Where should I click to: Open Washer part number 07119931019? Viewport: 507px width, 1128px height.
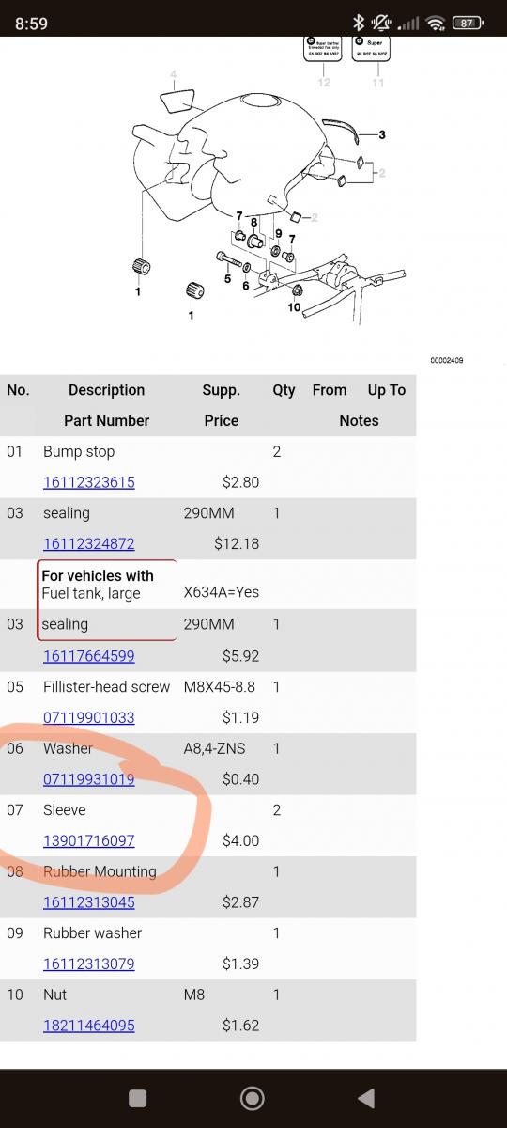point(89,779)
